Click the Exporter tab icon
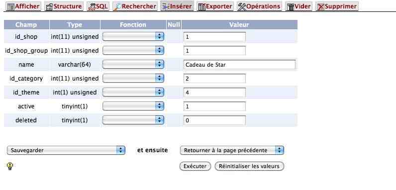This screenshot has height=190, width=396. tap(202, 6)
